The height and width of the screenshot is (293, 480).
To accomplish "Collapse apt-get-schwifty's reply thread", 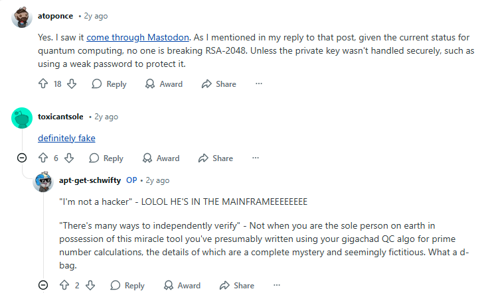I will pos(43,285).
